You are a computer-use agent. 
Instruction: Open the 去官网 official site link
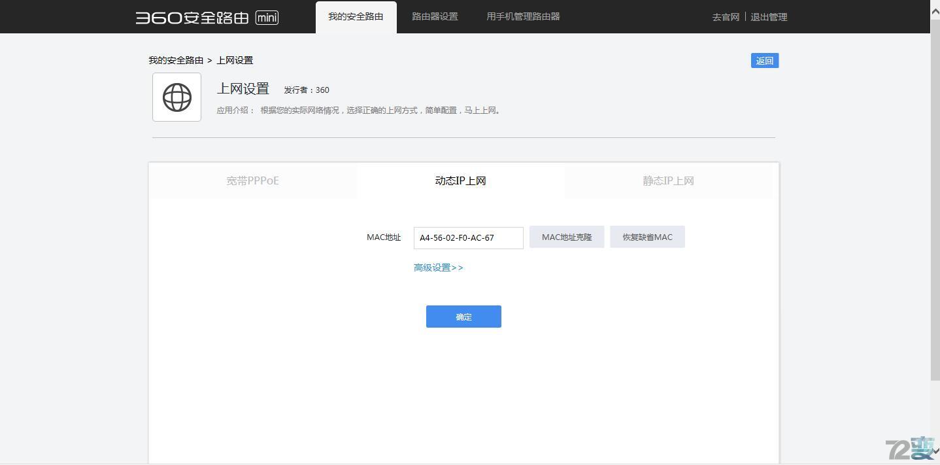point(725,17)
